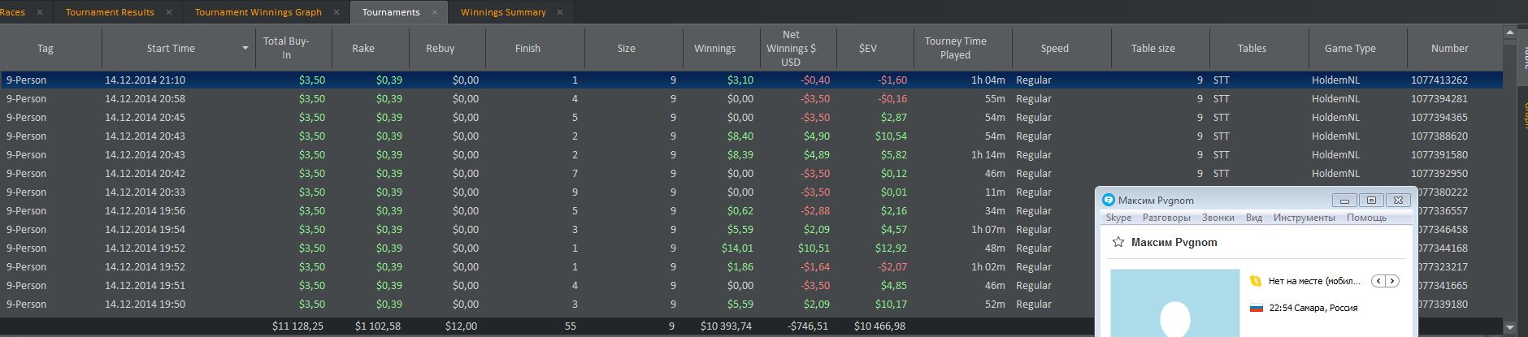Toggle sort arrow on Start Time column
1528x337 pixels.
point(245,49)
